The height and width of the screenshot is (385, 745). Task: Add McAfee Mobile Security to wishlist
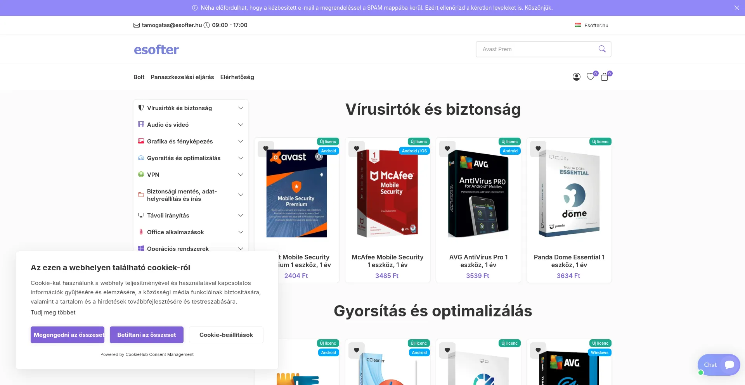point(357,148)
